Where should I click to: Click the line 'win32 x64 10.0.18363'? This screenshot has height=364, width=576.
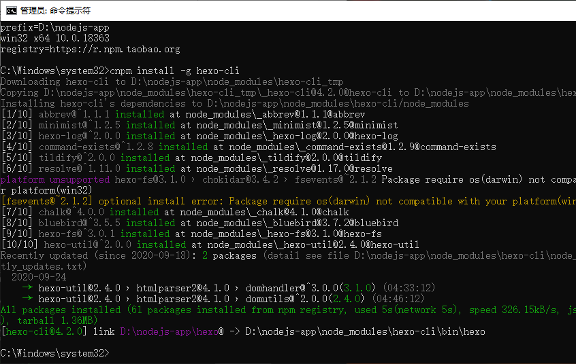pyautogui.click(x=54, y=38)
